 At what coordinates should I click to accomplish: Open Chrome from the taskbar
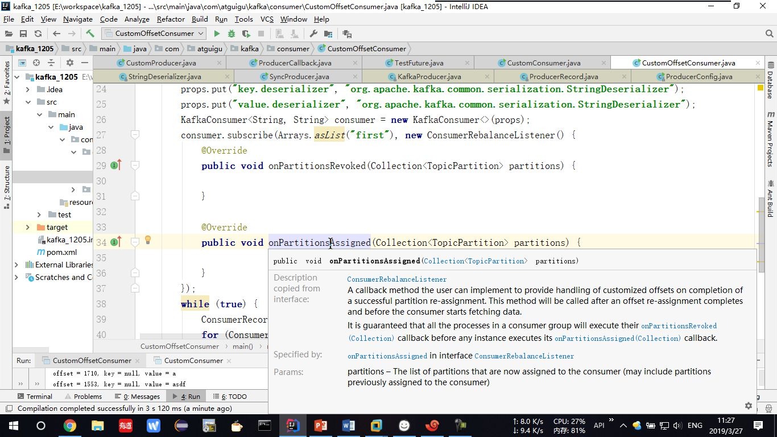click(69, 426)
